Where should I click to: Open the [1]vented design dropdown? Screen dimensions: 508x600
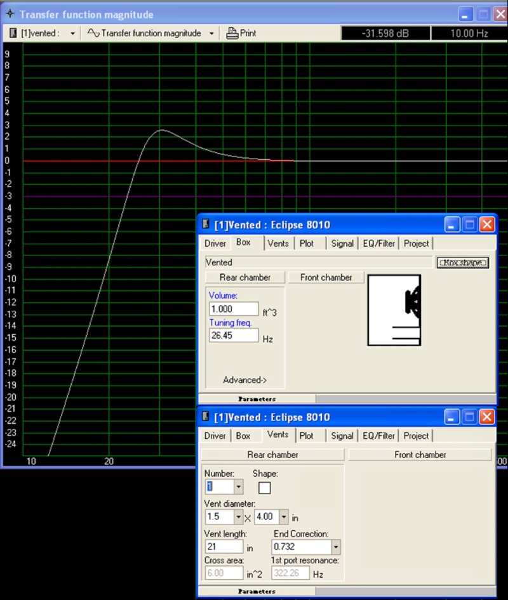(x=72, y=33)
